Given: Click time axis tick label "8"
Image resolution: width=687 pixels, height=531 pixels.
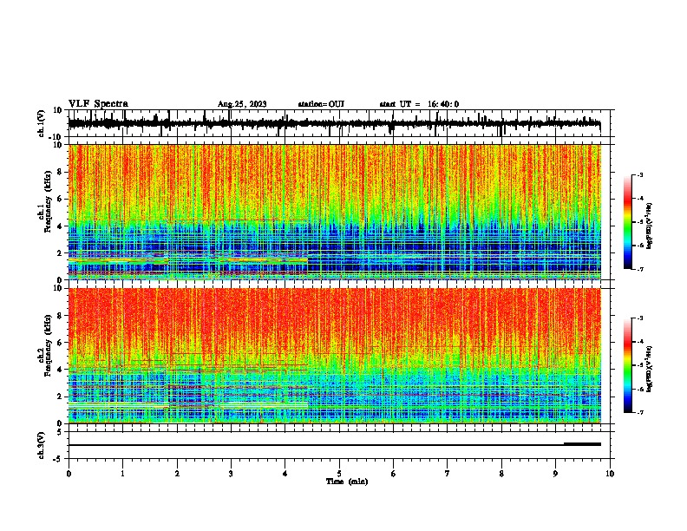Looking at the screenshot, I should click(x=501, y=474).
